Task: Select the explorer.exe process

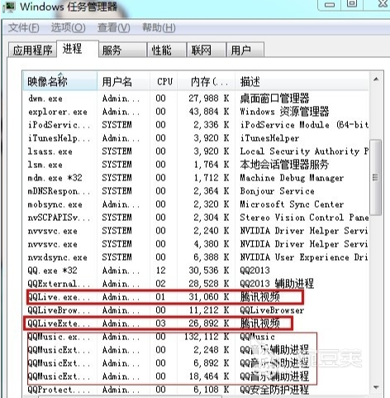Action: [x=196, y=112]
